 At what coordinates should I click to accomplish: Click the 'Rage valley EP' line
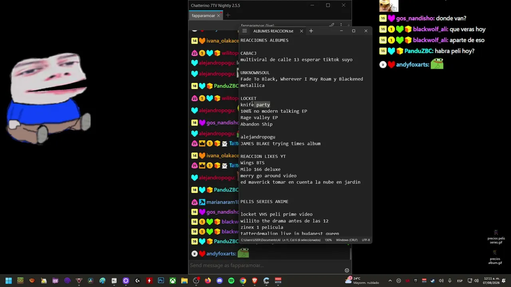259,118
